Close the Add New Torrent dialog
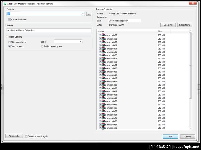Screen dimensions: 201x150 click(193, 3)
